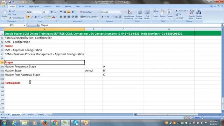Cut the selected cell
The height and width of the screenshot is (126, 224).
[x=12, y=11]
